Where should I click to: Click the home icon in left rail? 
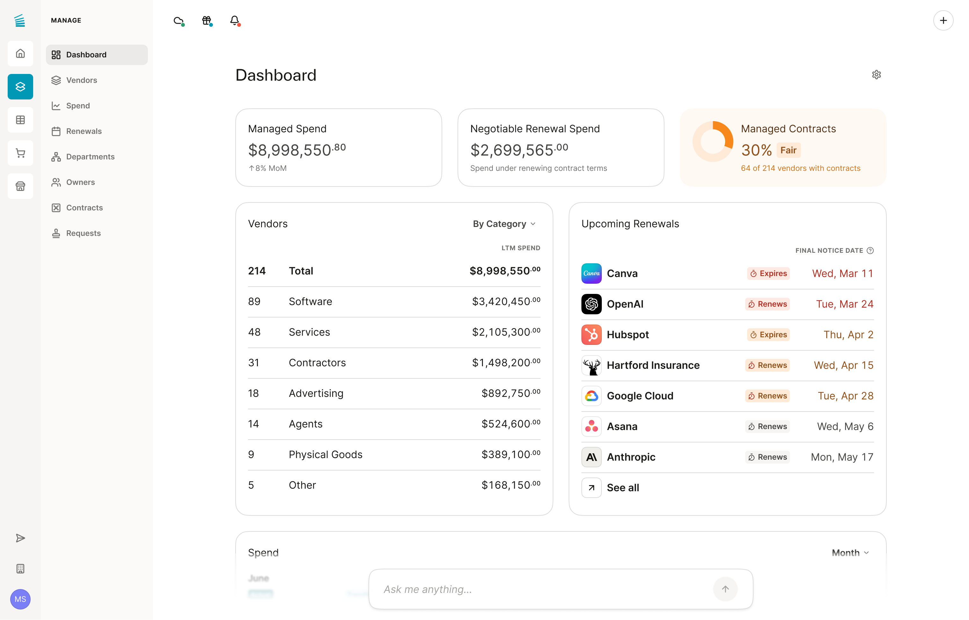[x=20, y=54]
